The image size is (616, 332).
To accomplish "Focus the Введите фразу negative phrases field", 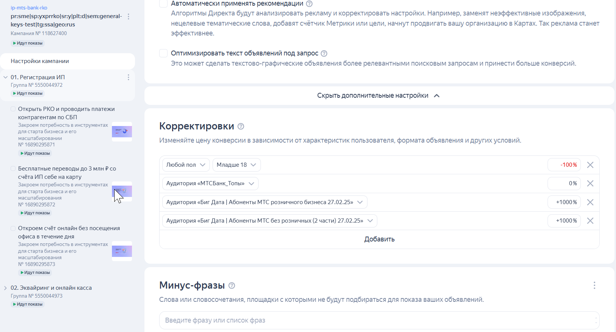I will 379,320.
